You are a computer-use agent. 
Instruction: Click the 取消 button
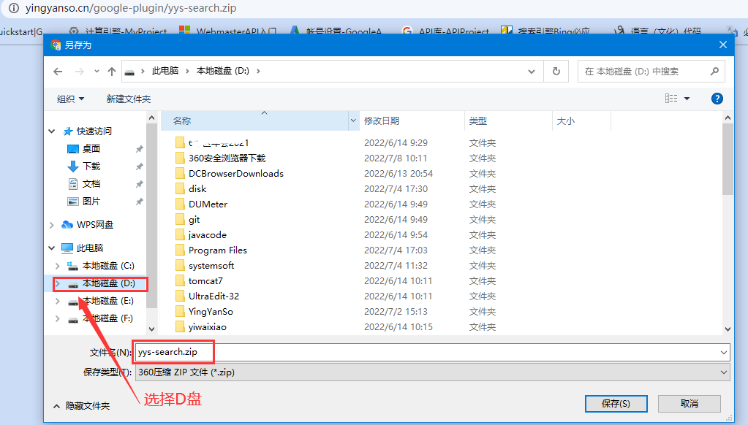pos(689,403)
